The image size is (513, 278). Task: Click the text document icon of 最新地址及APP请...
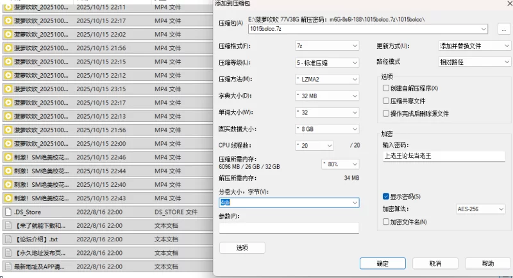[x=8, y=266]
